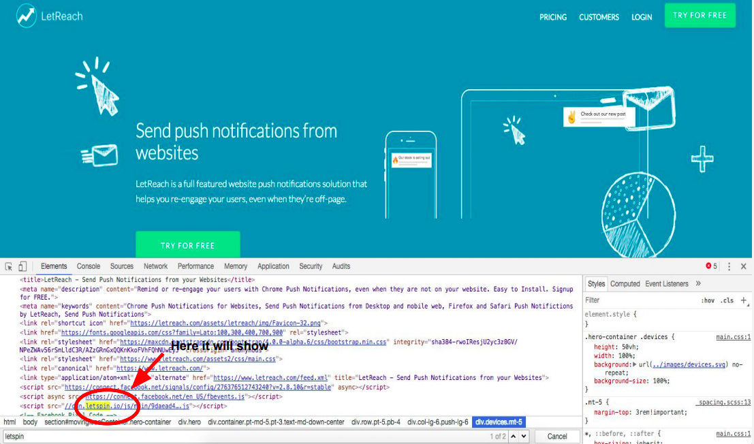Activate the inspect element cursor icon
754x444 pixels.
click(9, 266)
